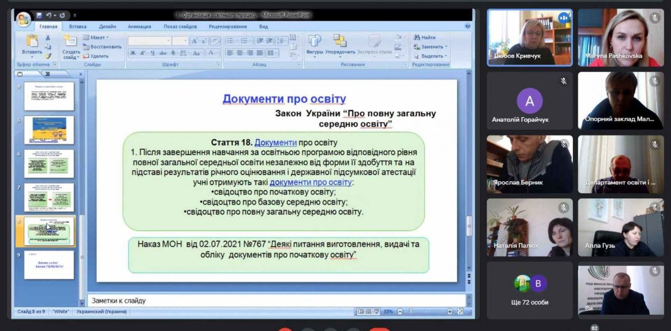Viewport: 671px width, 331px height.
Task: Expand the Select (Выделить) dropdown
Action: (x=431, y=56)
